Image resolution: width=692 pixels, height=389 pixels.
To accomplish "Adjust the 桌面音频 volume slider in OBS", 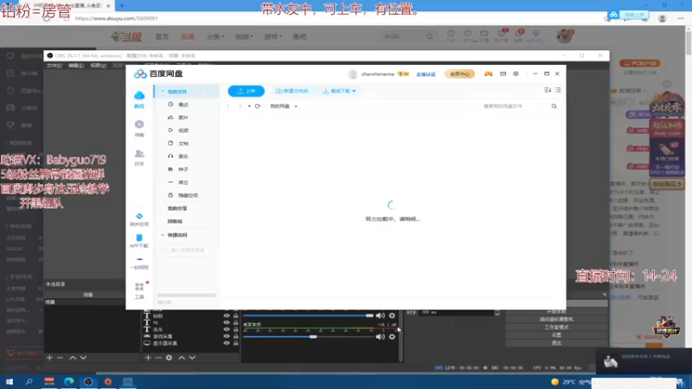I will click(308, 336).
